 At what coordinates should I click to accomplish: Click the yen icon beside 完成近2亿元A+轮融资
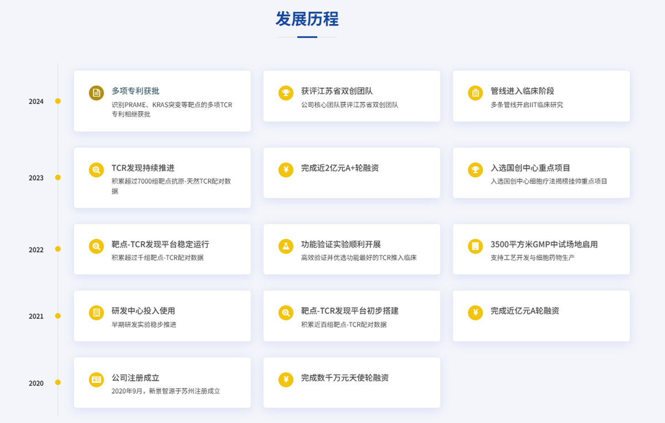(x=286, y=170)
